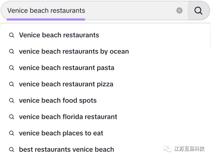Click magnifier icon beside 'restaurant pasta' suggestion

tap(11, 68)
